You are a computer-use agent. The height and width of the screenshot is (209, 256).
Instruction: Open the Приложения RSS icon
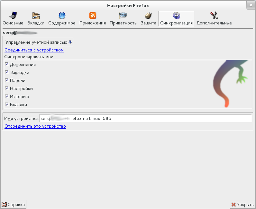click(93, 15)
